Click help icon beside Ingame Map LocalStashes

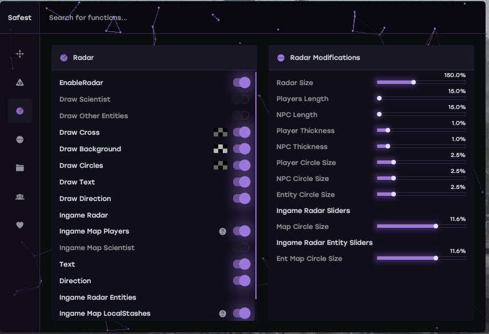223,313
